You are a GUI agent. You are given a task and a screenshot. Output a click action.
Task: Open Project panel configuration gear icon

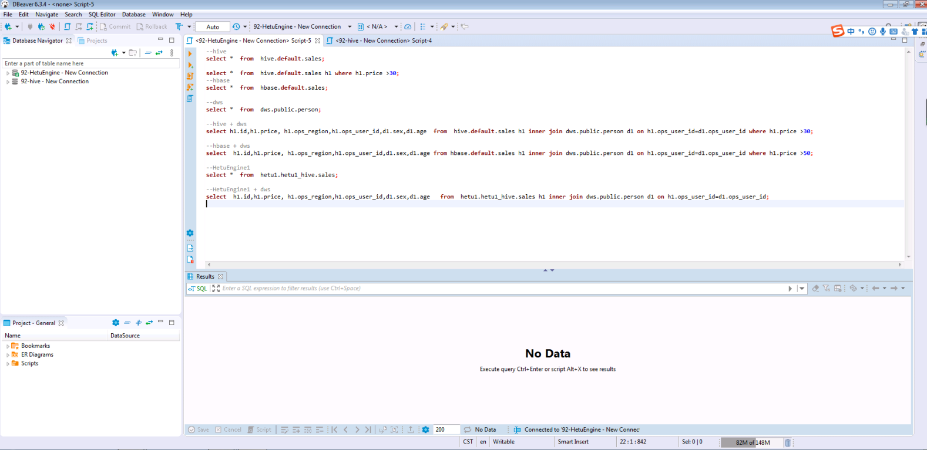point(116,323)
